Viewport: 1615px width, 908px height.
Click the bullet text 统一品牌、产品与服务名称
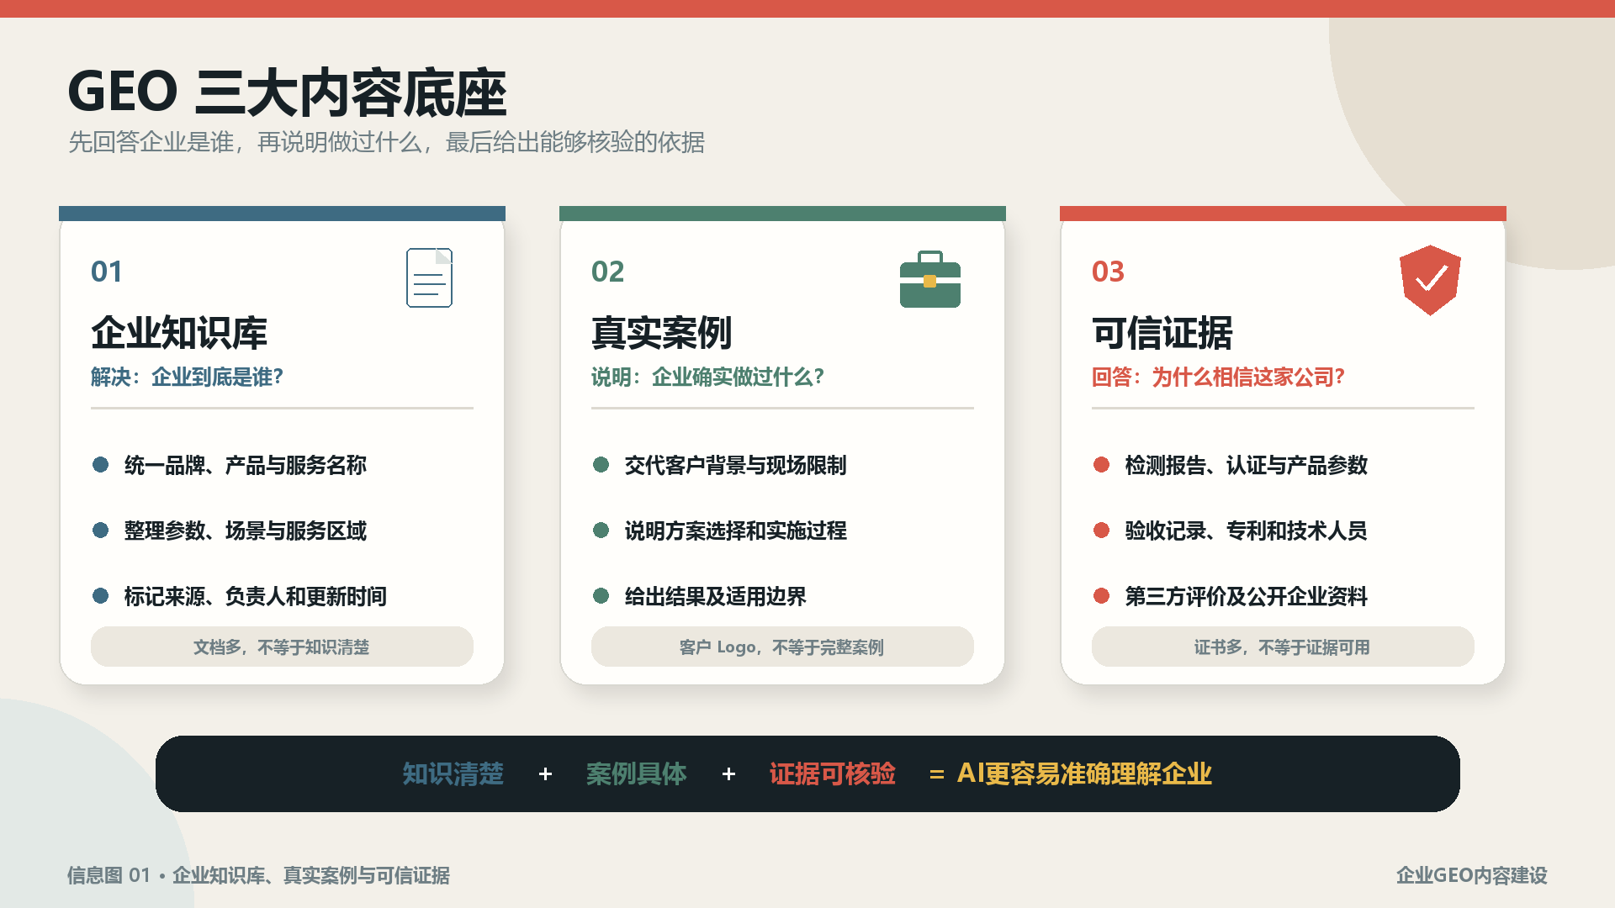[x=246, y=465]
